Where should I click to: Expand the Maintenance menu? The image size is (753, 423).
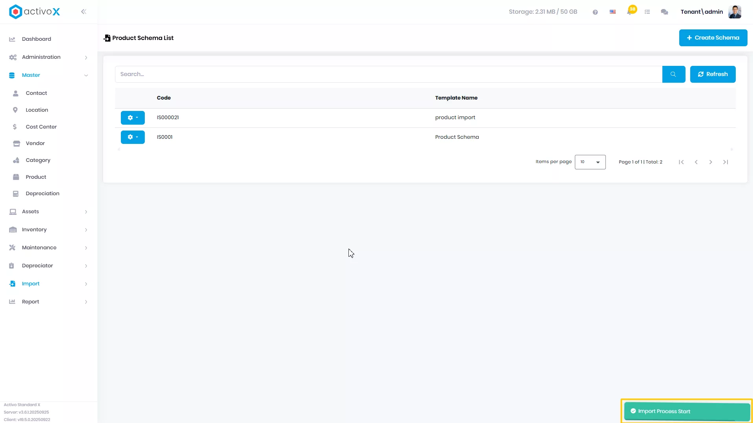pyautogui.click(x=49, y=247)
